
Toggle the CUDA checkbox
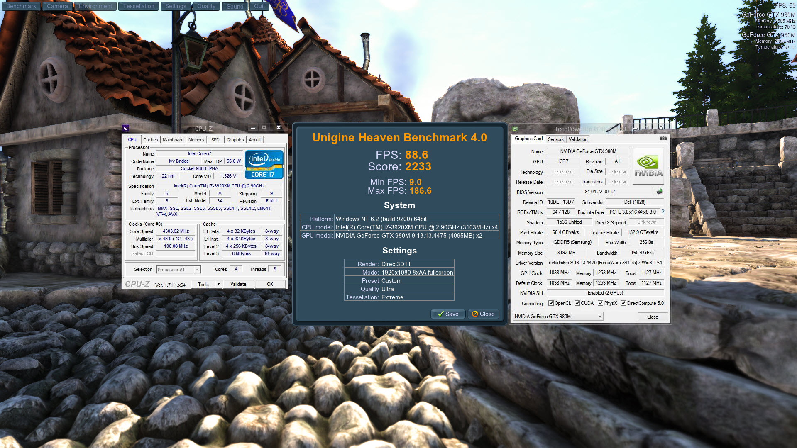[x=577, y=303]
